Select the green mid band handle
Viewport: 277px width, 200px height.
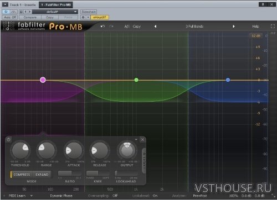coord(136,80)
